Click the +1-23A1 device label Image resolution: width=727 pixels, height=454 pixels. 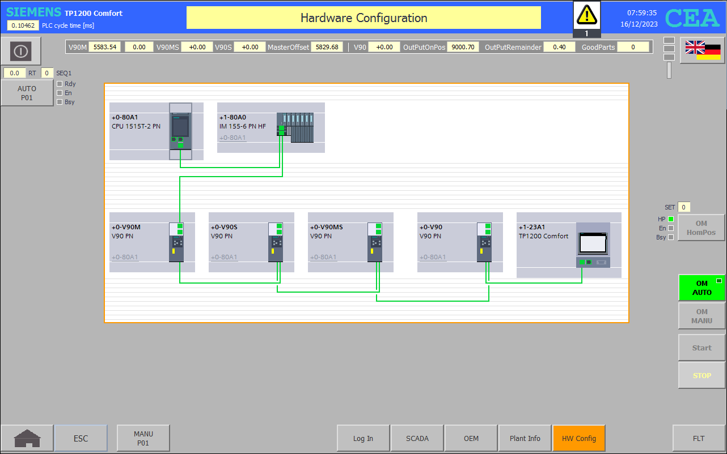click(x=532, y=227)
